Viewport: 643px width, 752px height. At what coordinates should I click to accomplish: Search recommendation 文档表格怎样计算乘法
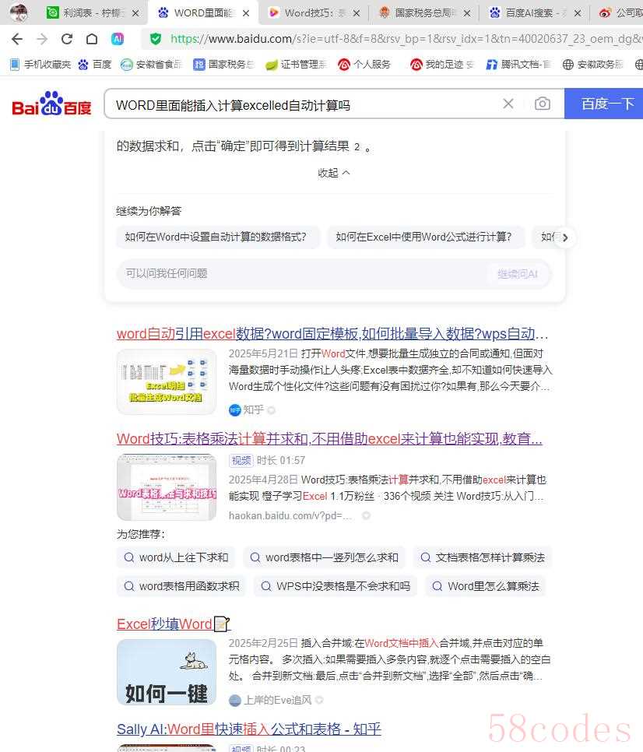click(x=483, y=557)
